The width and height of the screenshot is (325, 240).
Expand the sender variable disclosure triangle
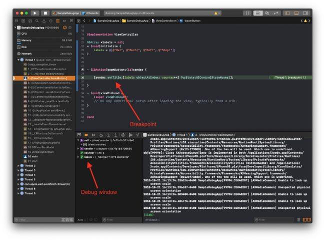[x=78, y=149]
